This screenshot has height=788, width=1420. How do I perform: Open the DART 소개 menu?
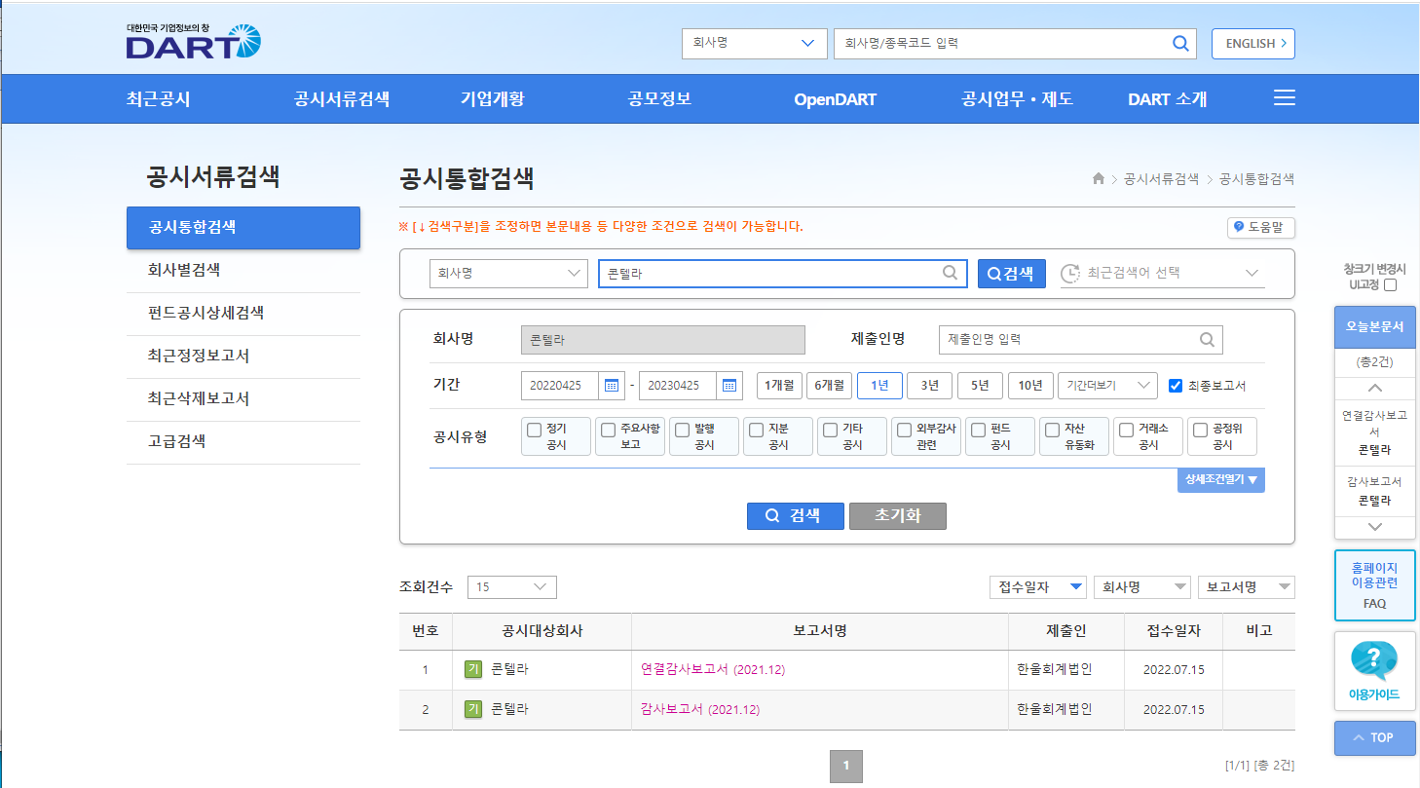point(1168,98)
